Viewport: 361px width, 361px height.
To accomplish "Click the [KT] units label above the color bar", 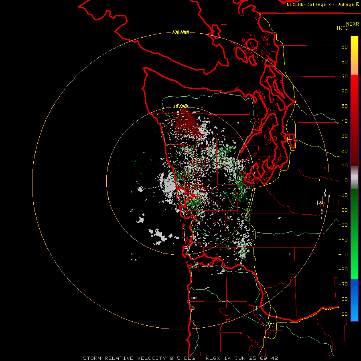I will (343, 28).
